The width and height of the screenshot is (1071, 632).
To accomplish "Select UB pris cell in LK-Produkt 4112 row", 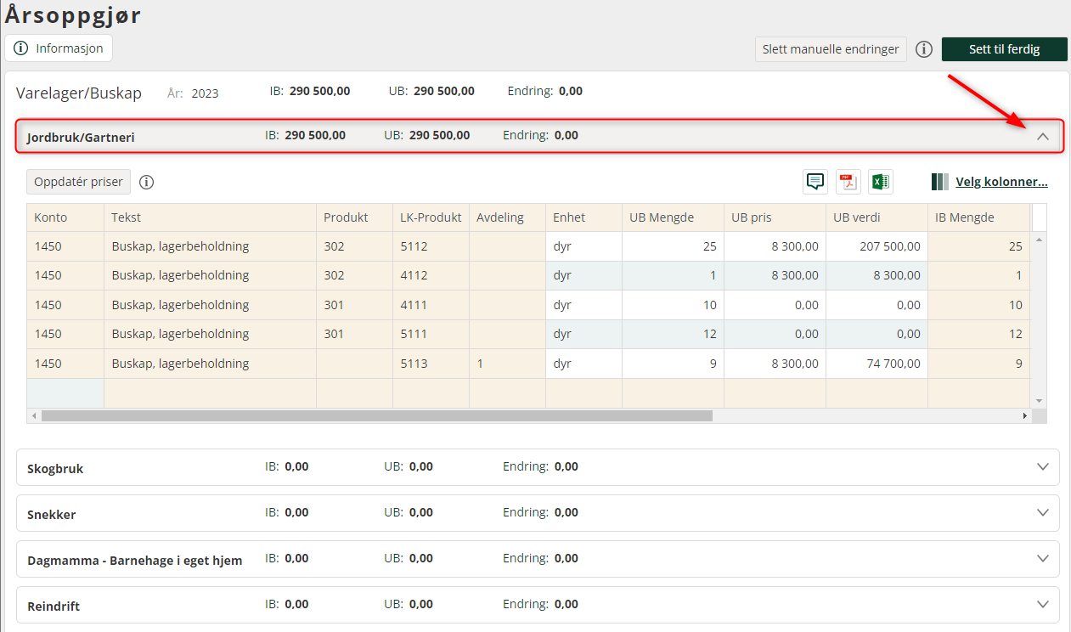I will pyautogui.click(x=775, y=275).
